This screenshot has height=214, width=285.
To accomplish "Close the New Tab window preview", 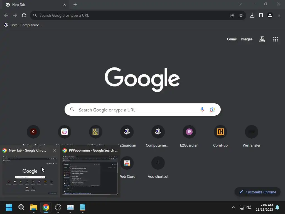I will (55, 150).
